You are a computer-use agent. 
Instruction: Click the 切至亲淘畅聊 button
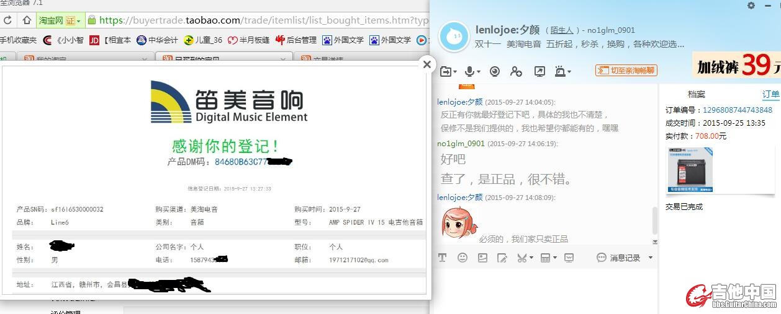click(x=626, y=71)
